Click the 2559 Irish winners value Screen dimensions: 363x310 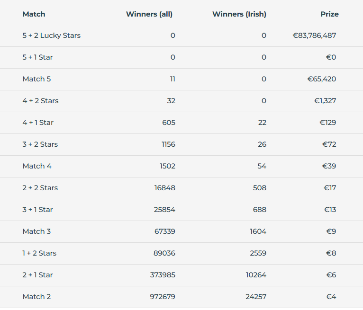pos(258,253)
